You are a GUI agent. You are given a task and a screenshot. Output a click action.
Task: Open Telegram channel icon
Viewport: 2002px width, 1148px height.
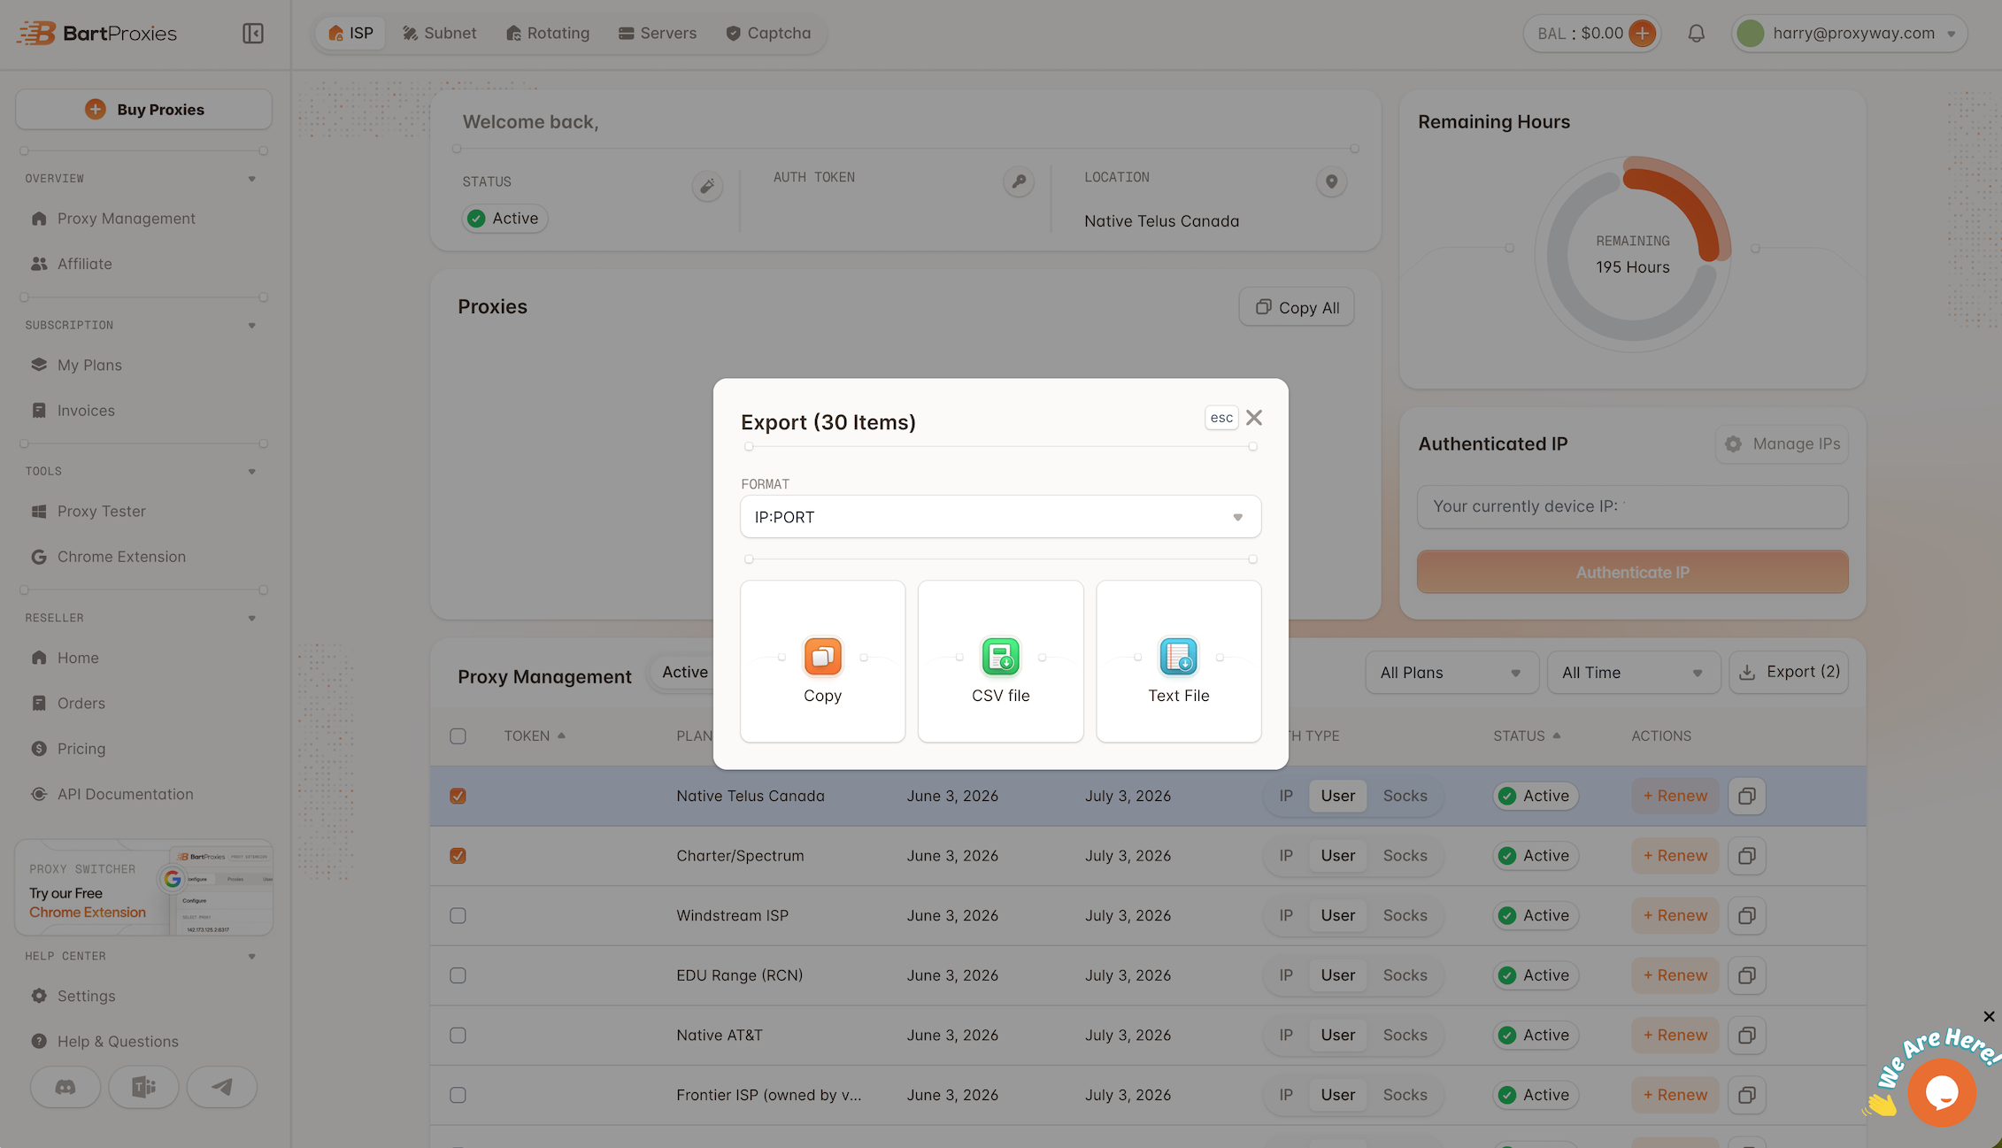pyautogui.click(x=222, y=1087)
